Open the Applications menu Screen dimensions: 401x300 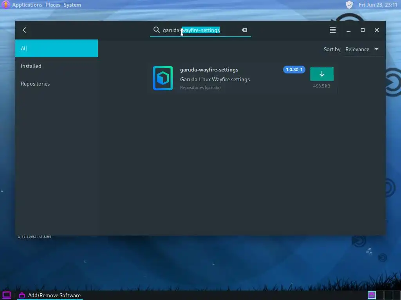click(27, 5)
